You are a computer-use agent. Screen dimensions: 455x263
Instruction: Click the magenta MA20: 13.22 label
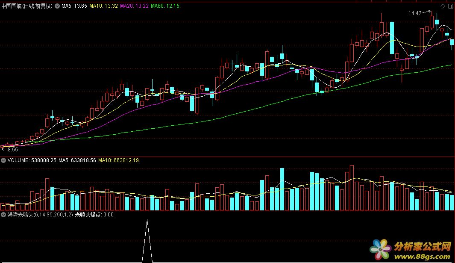(134, 6)
